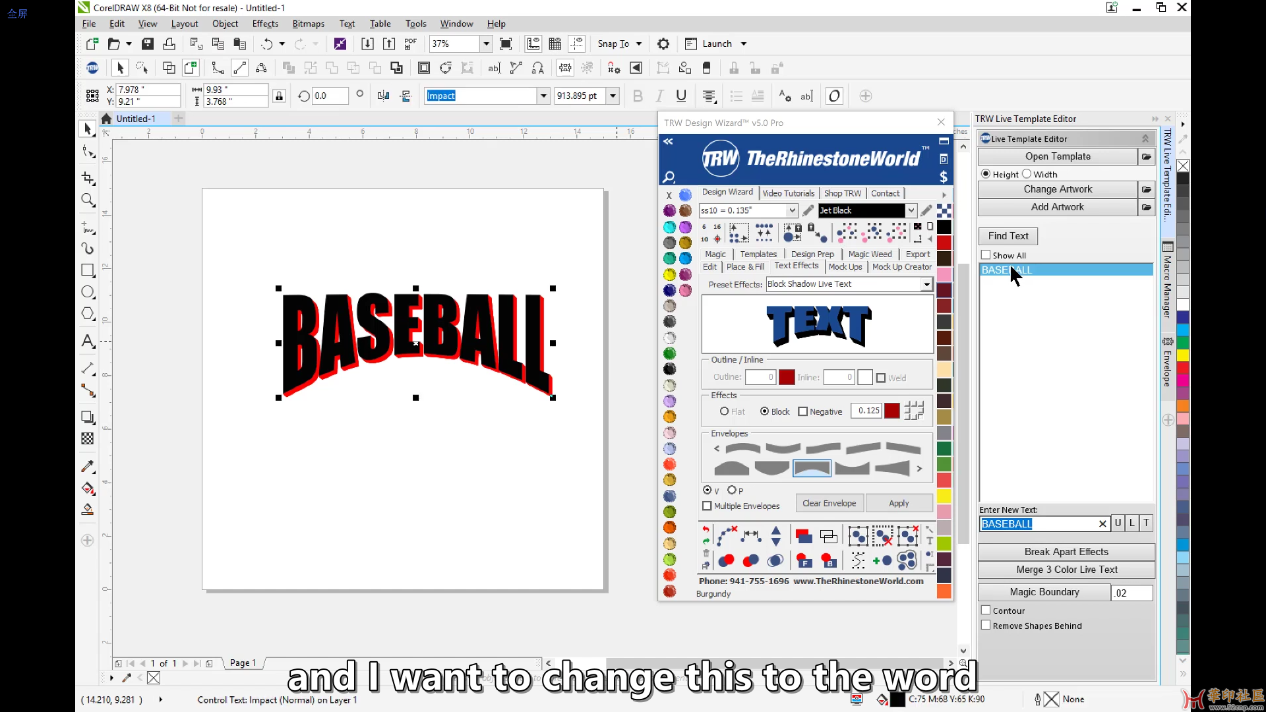
Task: Open the Jet Black color dropdown
Action: 911,210
